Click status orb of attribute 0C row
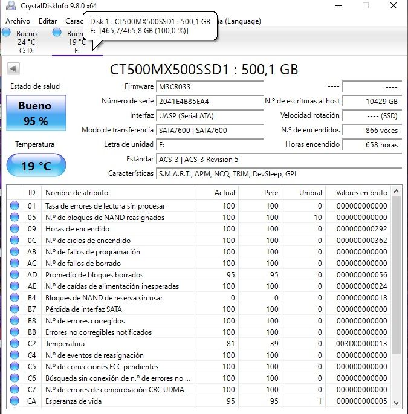Viewport: 408px width, 414px height. 15,240
